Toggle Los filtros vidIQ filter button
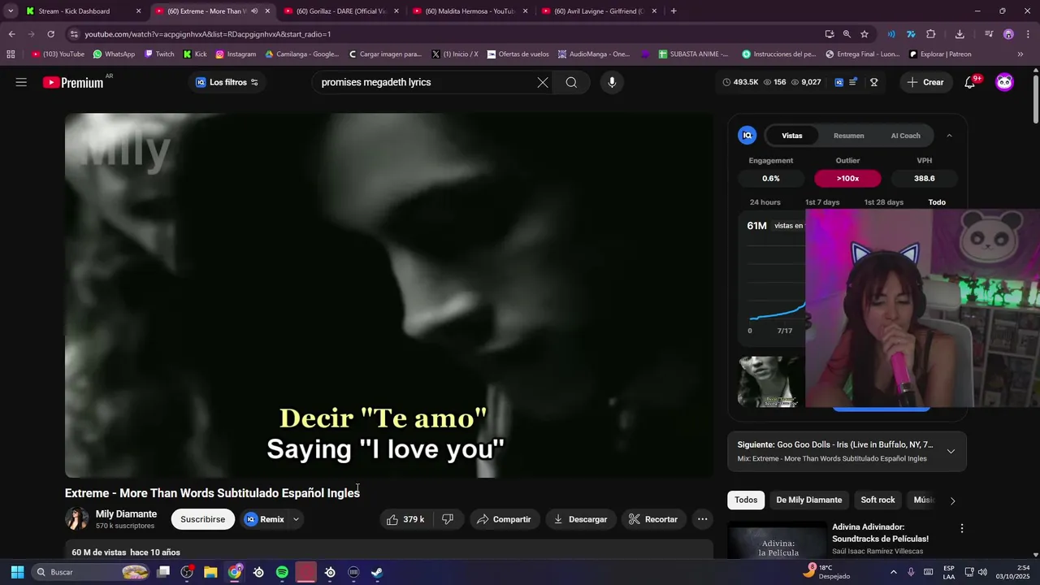The height and width of the screenshot is (585, 1040). (227, 82)
